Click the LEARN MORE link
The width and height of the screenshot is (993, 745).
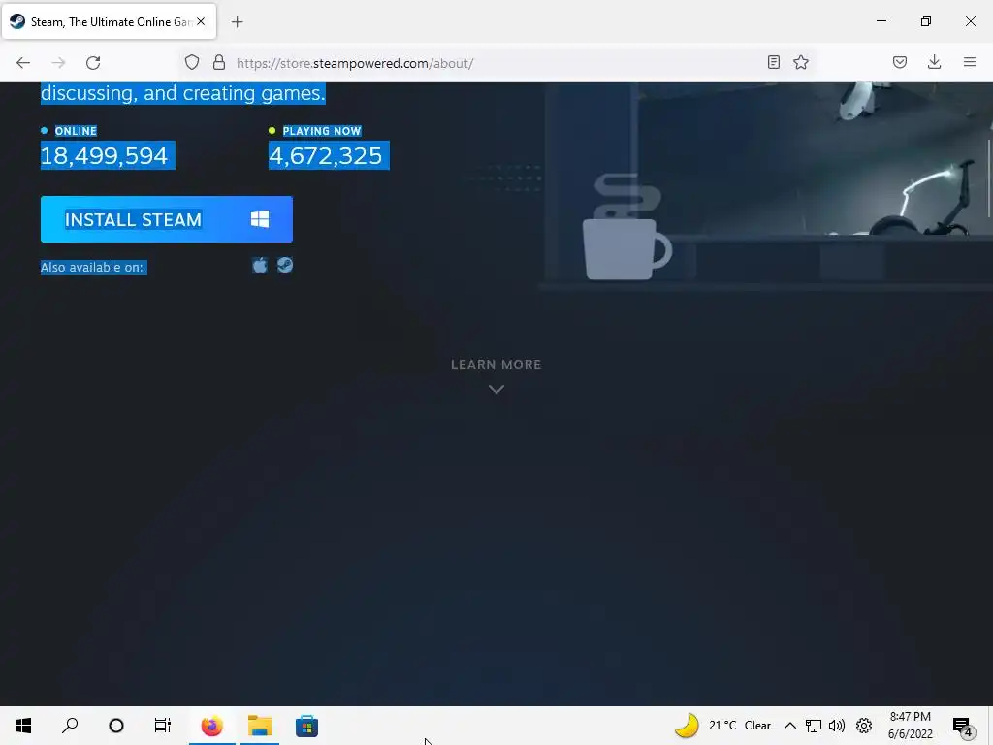pos(496,365)
